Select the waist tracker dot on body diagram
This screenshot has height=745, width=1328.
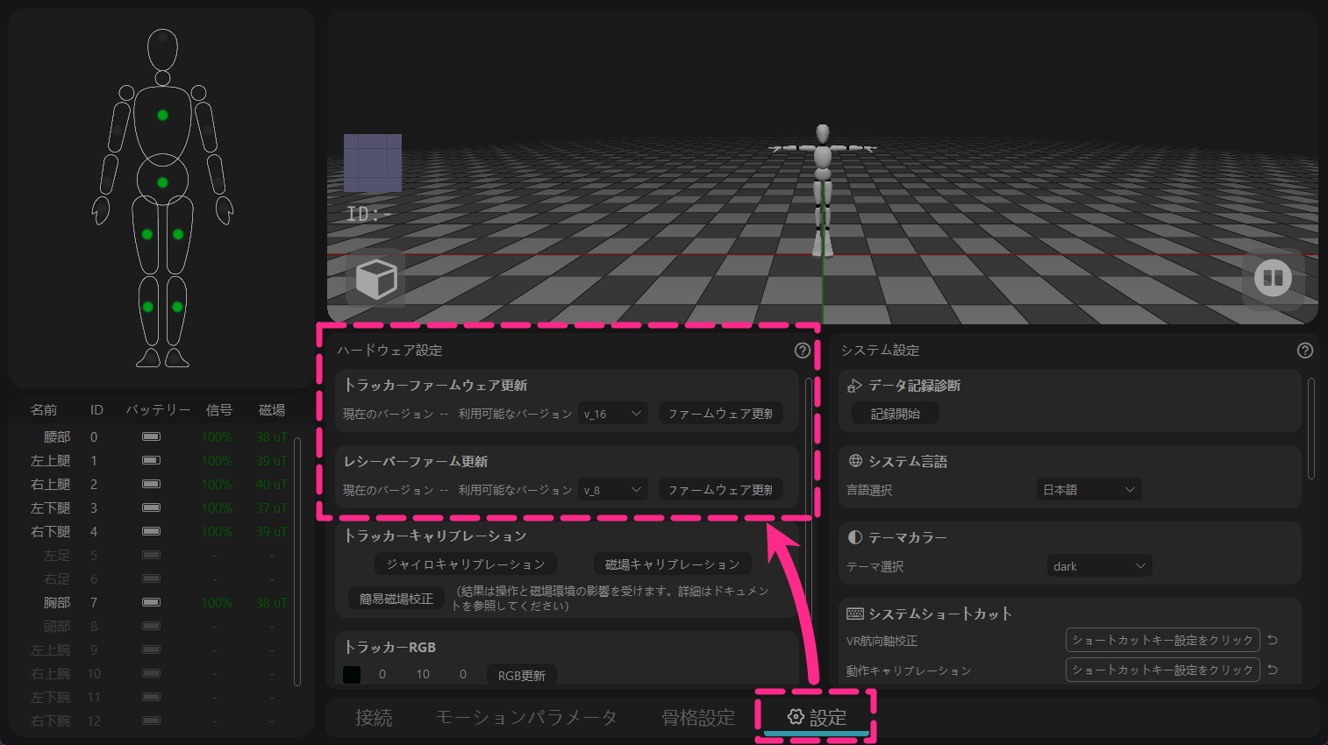tap(162, 182)
